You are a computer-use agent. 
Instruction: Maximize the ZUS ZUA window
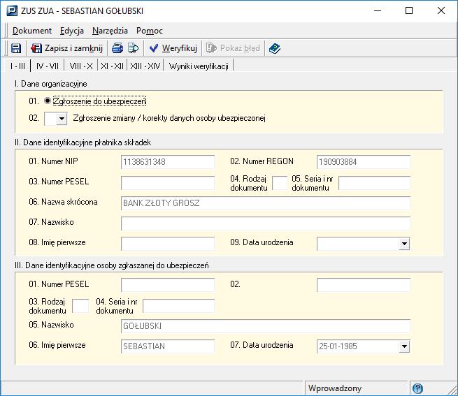[x=409, y=10]
